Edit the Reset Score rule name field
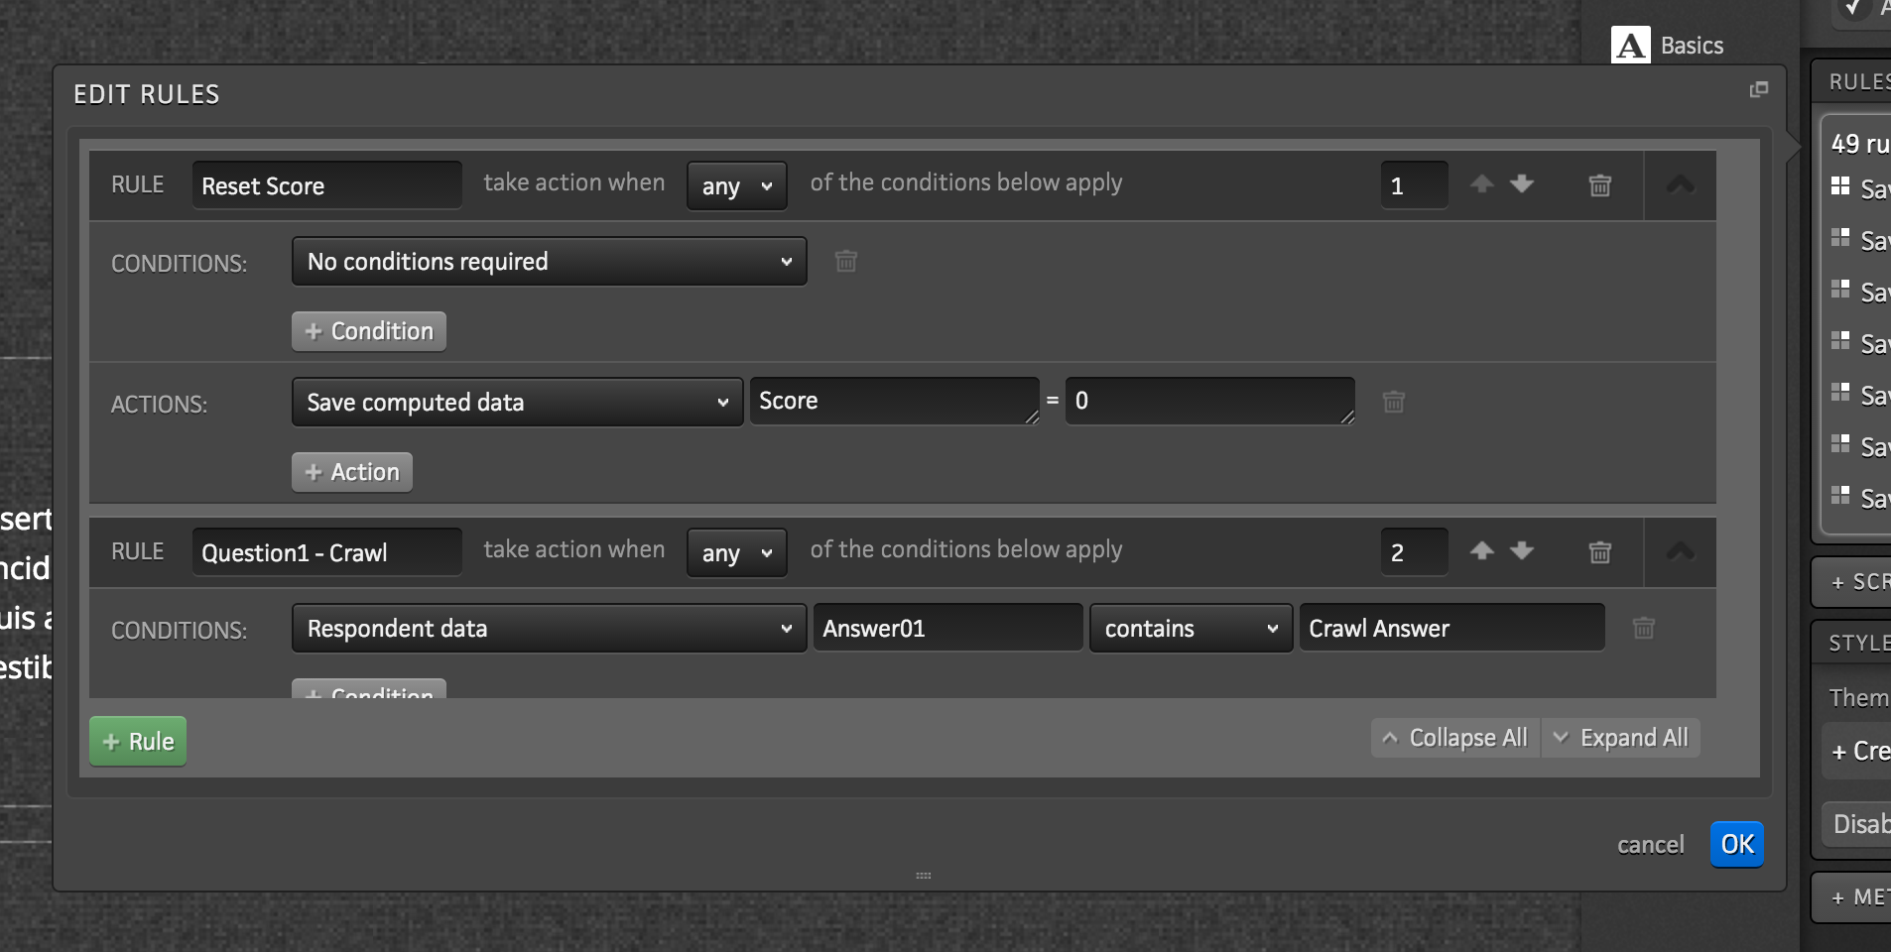The image size is (1891, 952). (326, 185)
